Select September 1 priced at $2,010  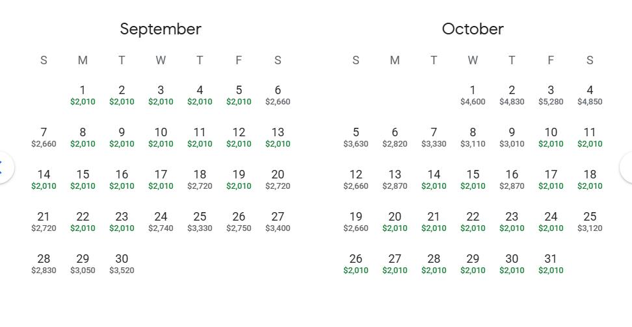tap(83, 95)
